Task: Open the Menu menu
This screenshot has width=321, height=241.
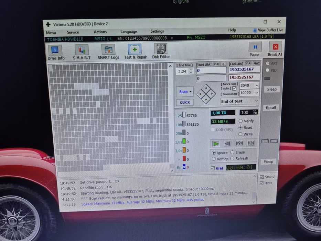Action: 51,33
